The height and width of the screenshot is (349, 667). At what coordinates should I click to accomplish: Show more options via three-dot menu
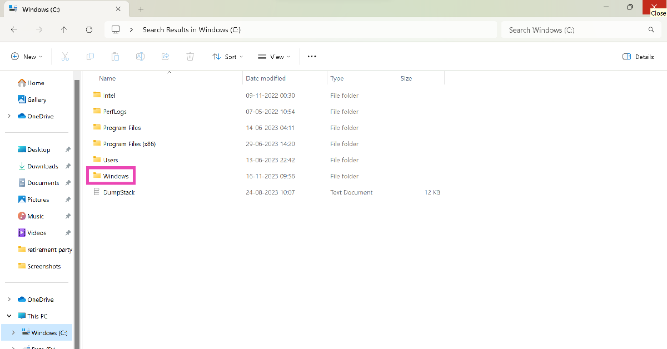pos(312,57)
